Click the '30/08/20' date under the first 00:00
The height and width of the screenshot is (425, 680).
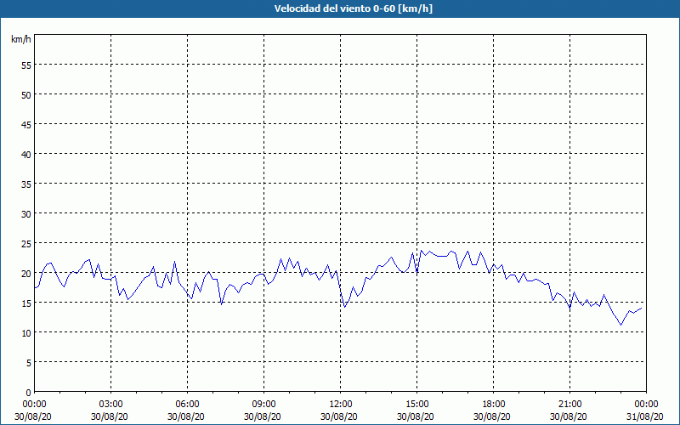[33, 416]
